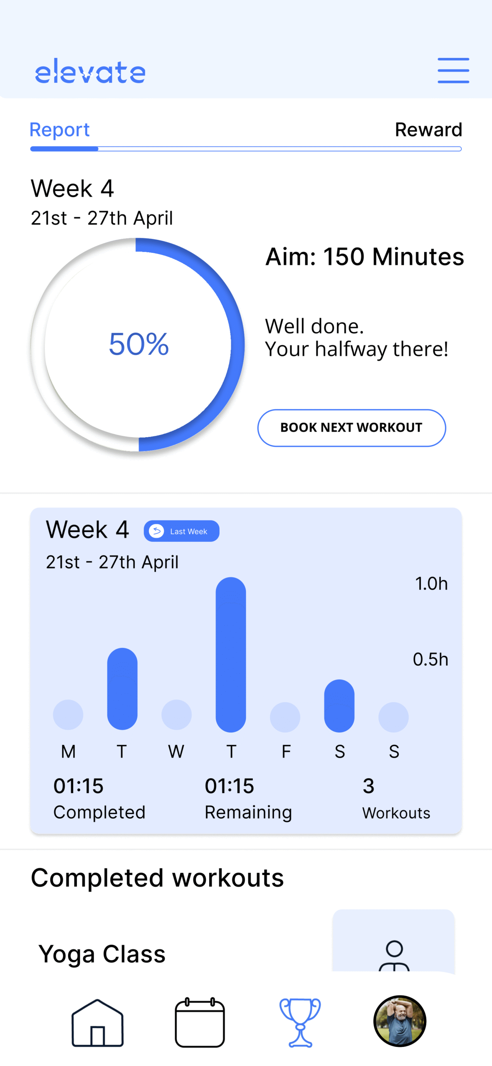Tap the yoga person icon card
Viewport: 492px width, 1066px height.
(x=393, y=941)
